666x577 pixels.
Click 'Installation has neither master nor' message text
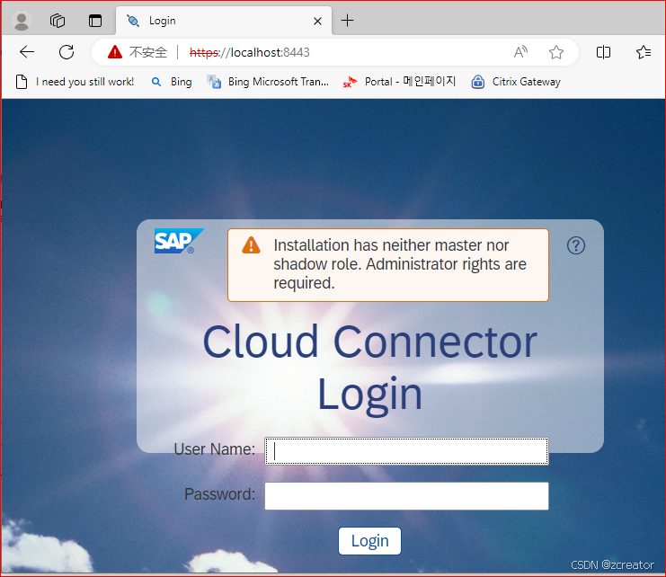pos(391,245)
